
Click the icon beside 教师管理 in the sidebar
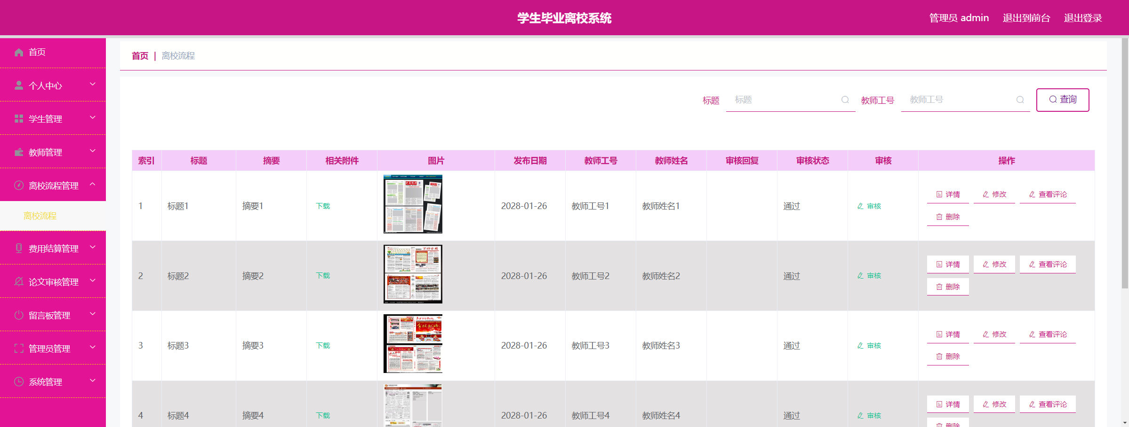point(19,152)
